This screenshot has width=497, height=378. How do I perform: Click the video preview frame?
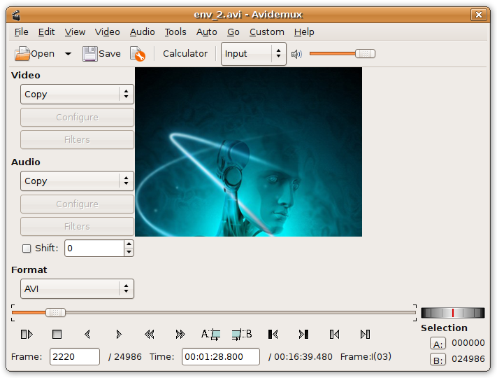pyautogui.click(x=249, y=152)
